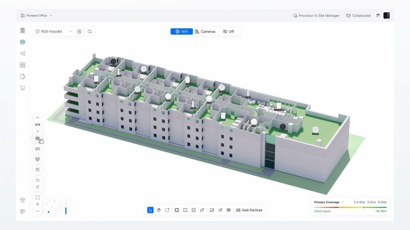Turn coverage overlay Off
The height and width of the screenshot is (230, 410).
pyautogui.click(x=228, y=32)
